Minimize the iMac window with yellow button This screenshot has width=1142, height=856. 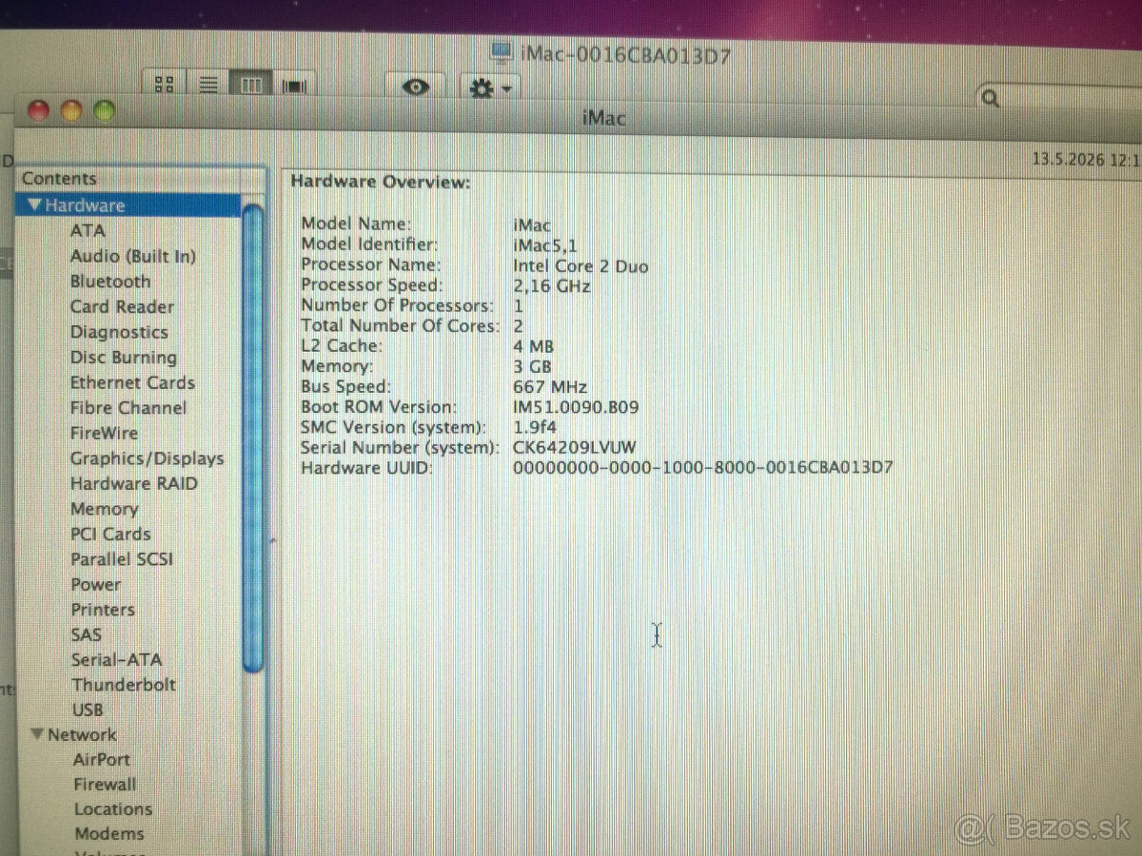71,111
